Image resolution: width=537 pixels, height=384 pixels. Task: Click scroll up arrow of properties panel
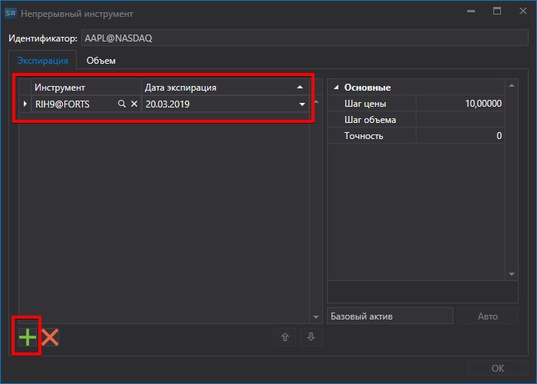(x=512, y=85)
